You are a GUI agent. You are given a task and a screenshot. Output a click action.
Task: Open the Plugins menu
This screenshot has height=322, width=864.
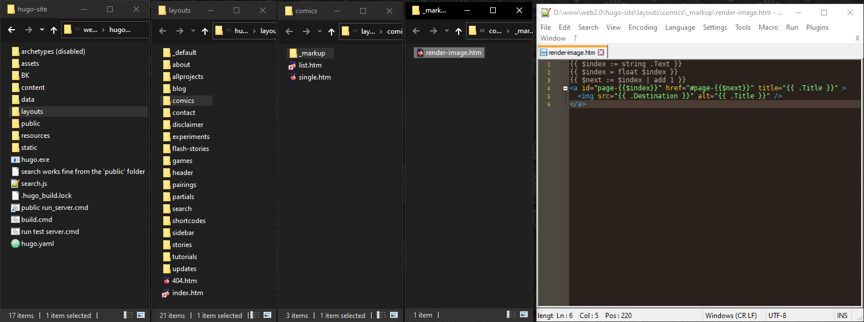pyautogui.click(x=817, y=27)
